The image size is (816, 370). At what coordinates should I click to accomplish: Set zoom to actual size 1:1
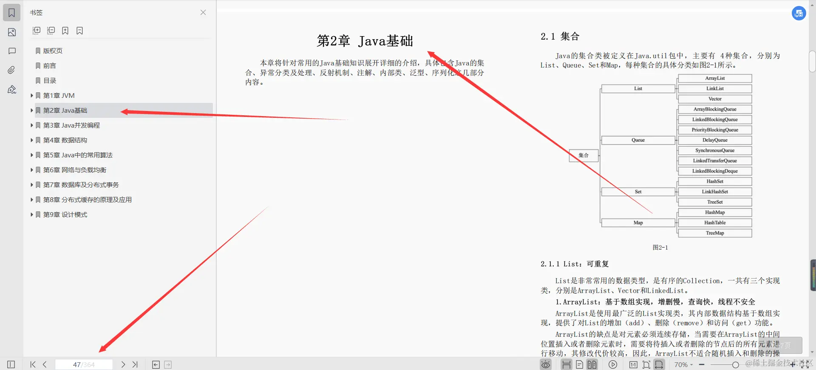[x=633, y=364]
